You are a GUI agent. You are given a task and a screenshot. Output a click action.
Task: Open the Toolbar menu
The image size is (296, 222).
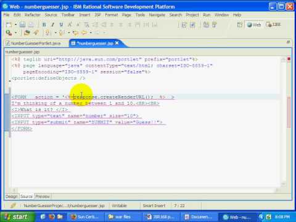click(68, 15)
